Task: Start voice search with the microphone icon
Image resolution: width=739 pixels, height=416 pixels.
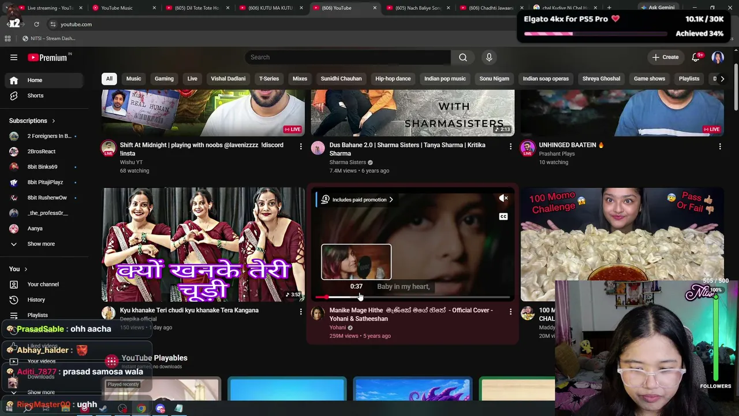Action: tap(489, 57)
